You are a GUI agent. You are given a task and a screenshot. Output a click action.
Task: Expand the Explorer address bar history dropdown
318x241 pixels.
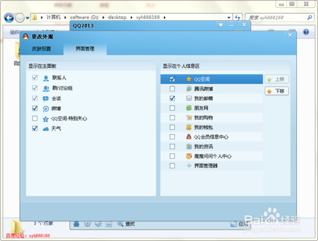pos(229,18)
